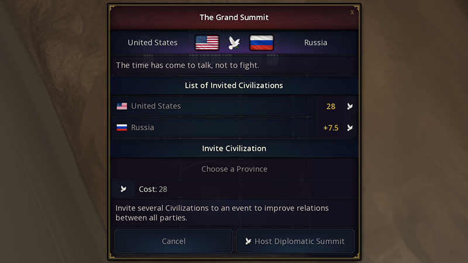Click Host Diplomatic Summit button
This screenshot has width=468, height=263.
pyautogui.click(x=295, y=241)
